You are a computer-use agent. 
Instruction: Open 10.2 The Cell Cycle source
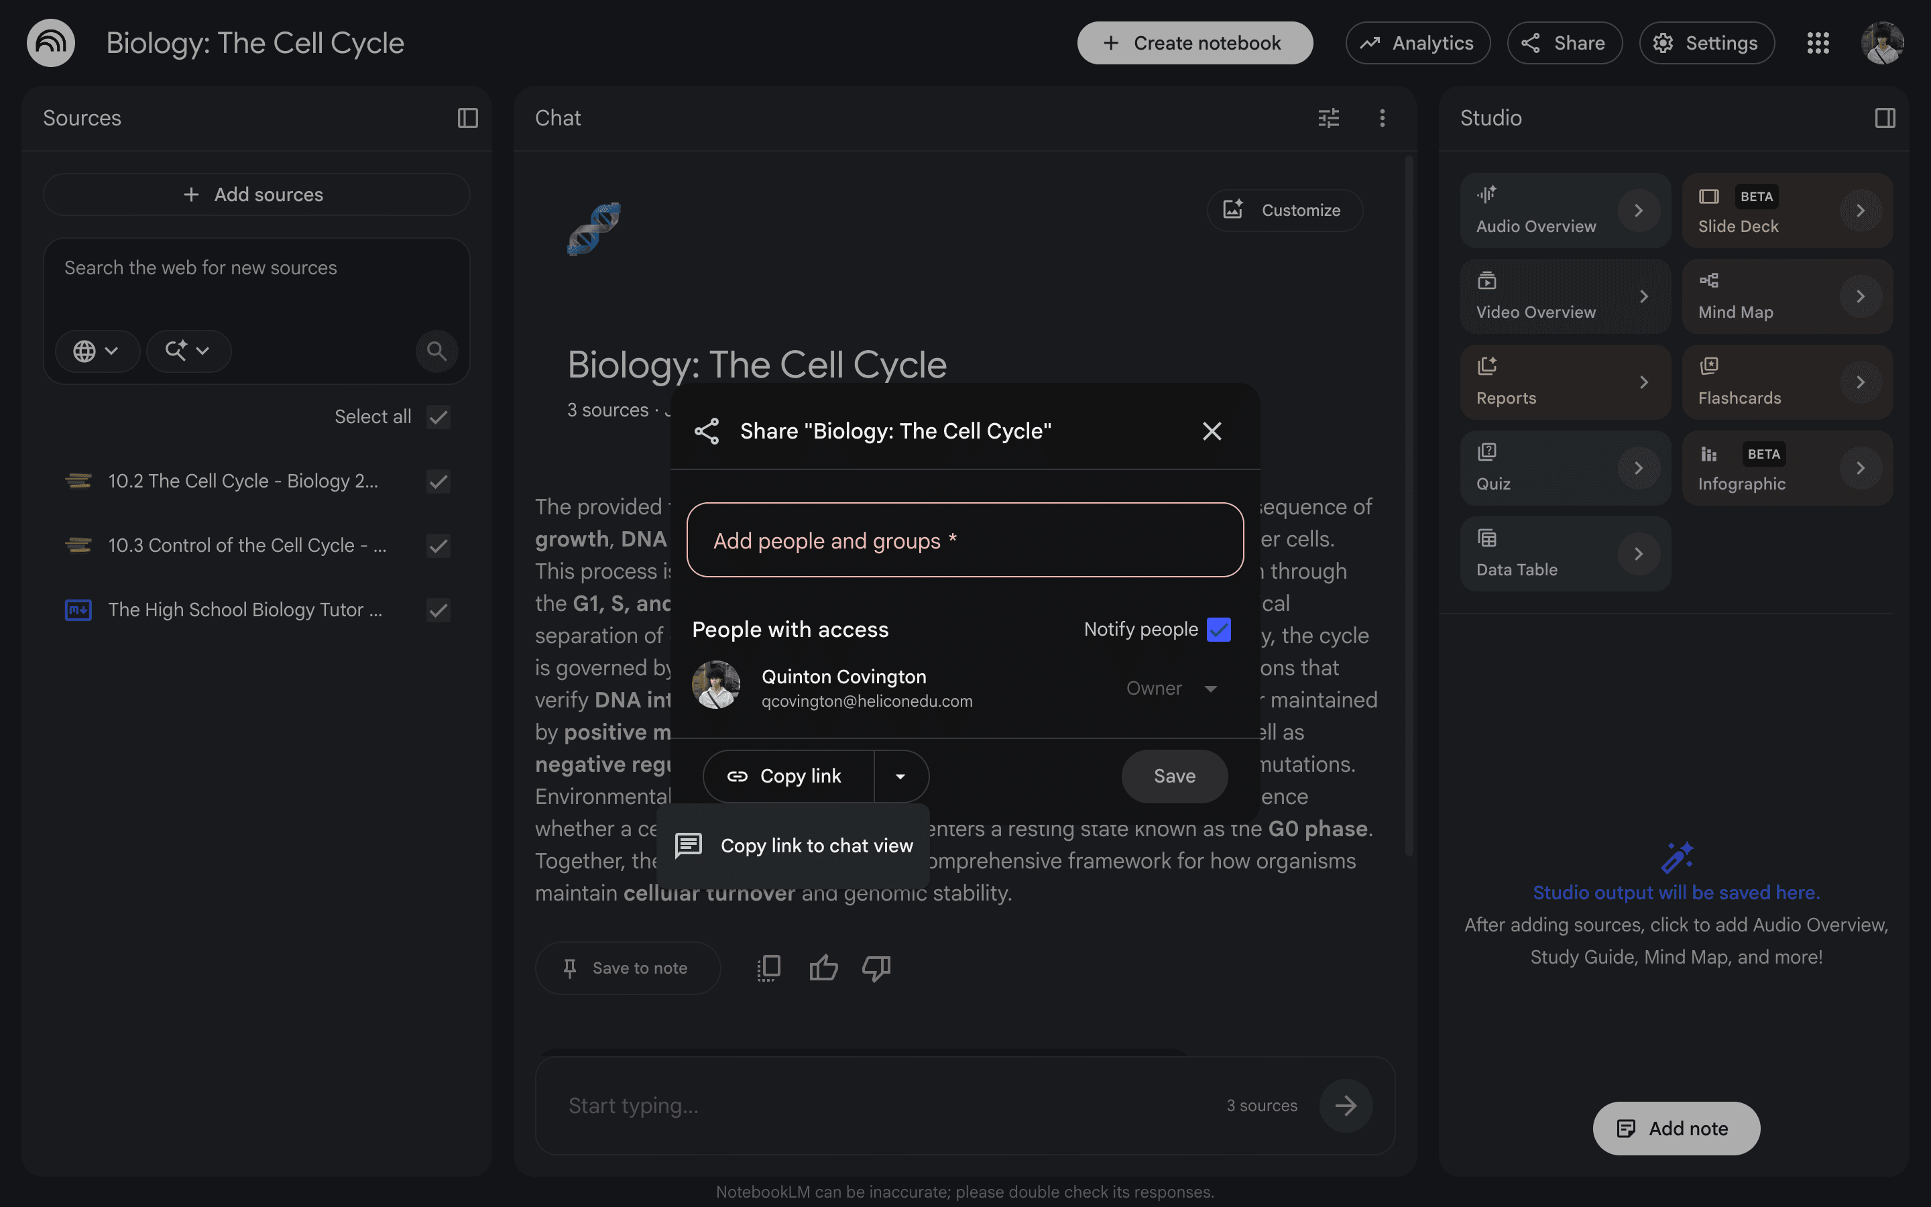[x=243, y=481]
